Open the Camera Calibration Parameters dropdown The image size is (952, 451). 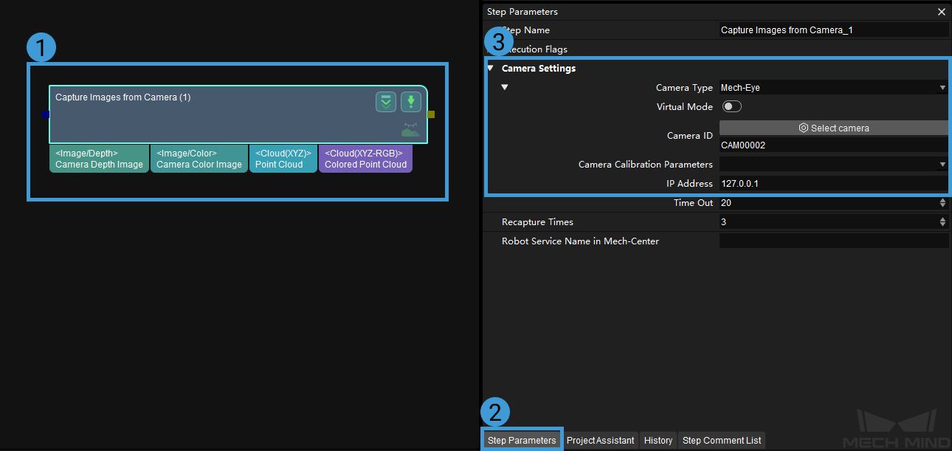tap(833, 165)
